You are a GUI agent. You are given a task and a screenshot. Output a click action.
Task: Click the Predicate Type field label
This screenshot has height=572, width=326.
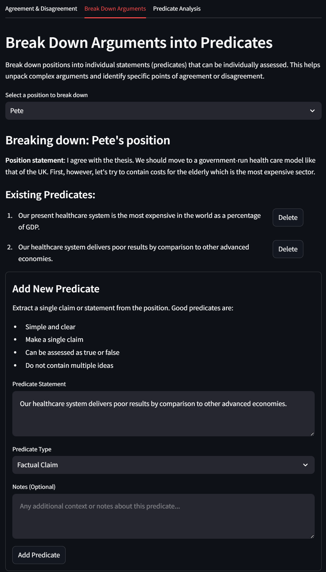[x=32, y=449]
